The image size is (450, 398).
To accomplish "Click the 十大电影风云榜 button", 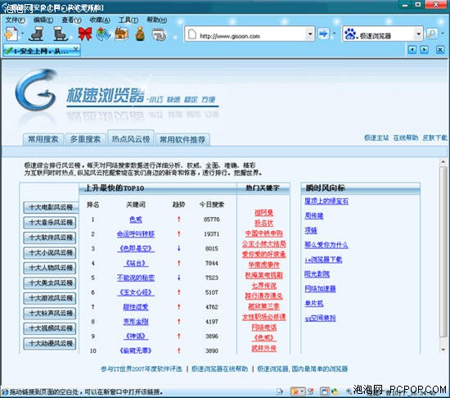I will pyautogui.click(x=51, y=207).
